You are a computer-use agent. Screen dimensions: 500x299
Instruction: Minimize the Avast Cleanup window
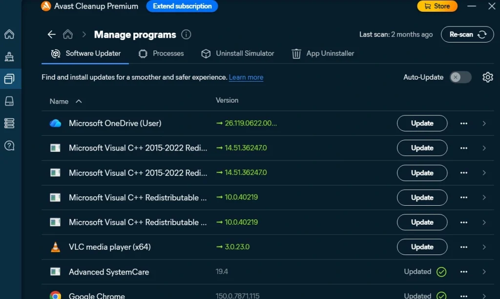tap(472, 6)
